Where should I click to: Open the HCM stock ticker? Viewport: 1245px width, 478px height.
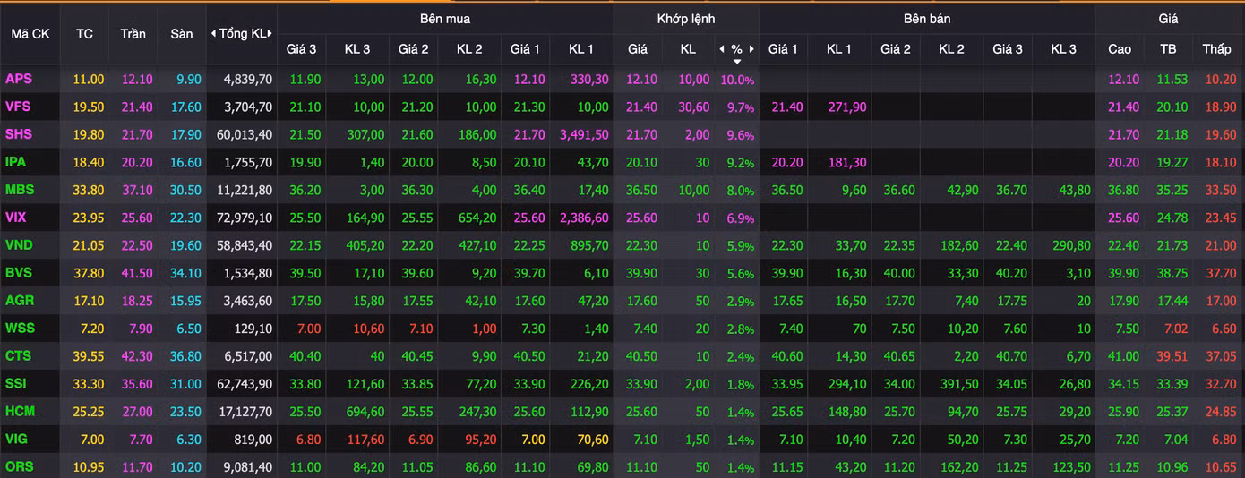[x=21, y=412]
